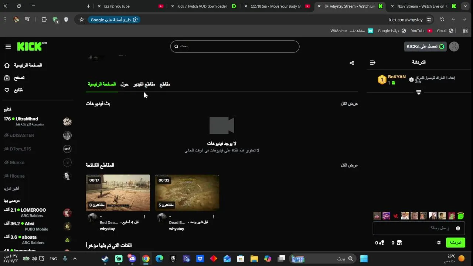
Task: Open the Dead B... clip thumbnail 00:32
Action: [187, 193]
